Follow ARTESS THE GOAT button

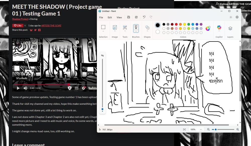(233, 4)
